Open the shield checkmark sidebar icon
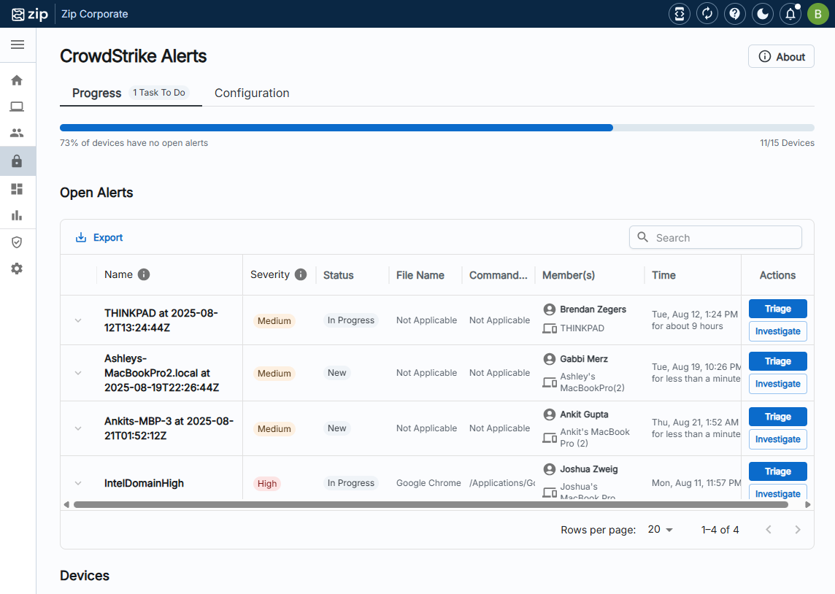 point(17,242)
